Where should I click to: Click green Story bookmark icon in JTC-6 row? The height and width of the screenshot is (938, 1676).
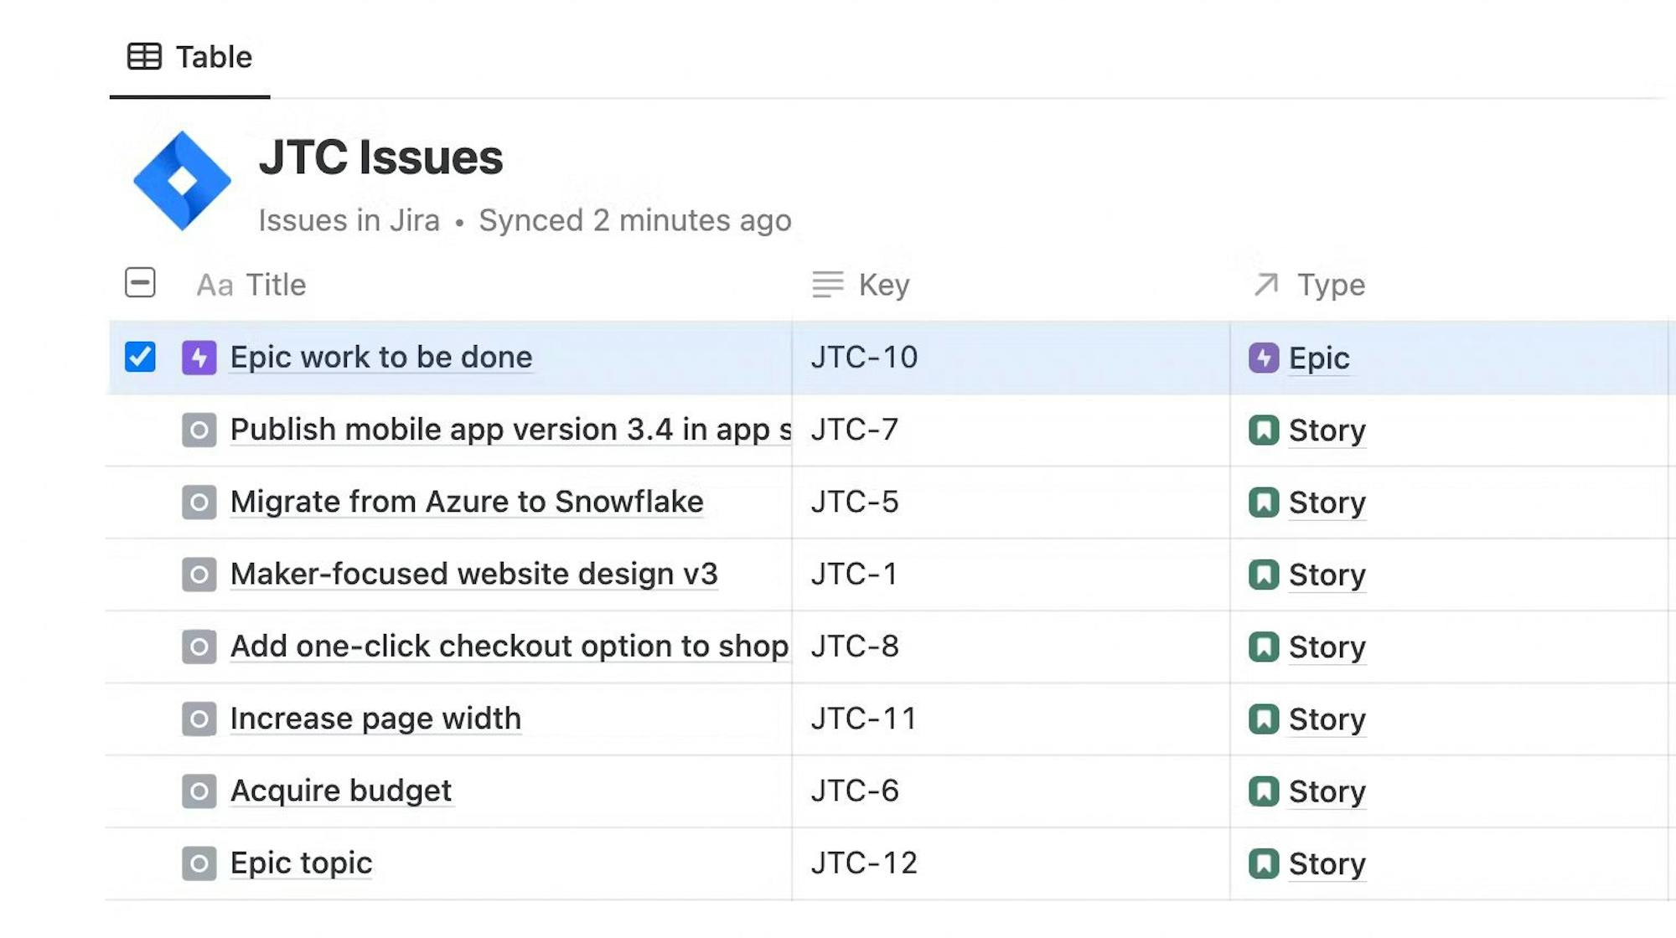[1264, 791]
